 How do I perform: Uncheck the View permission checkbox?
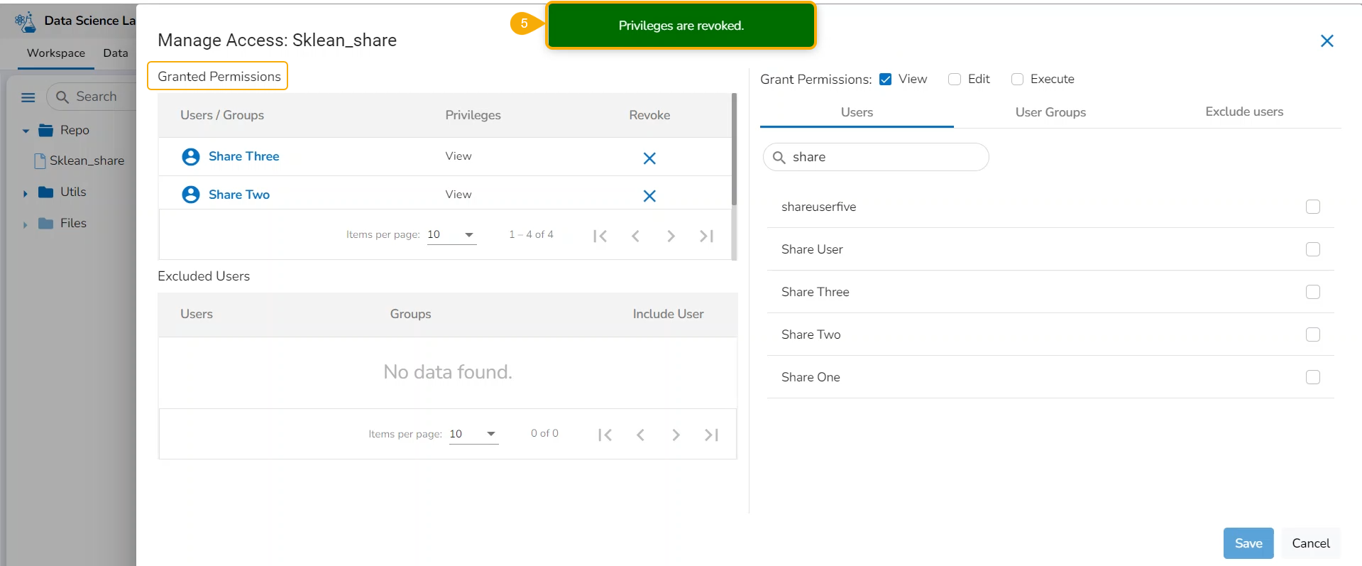coord(885,80)
